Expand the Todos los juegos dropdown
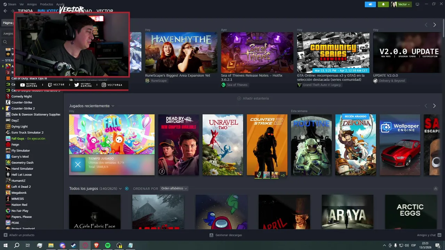Viewport: 445px width, 250px height. (x=120, y=189)
